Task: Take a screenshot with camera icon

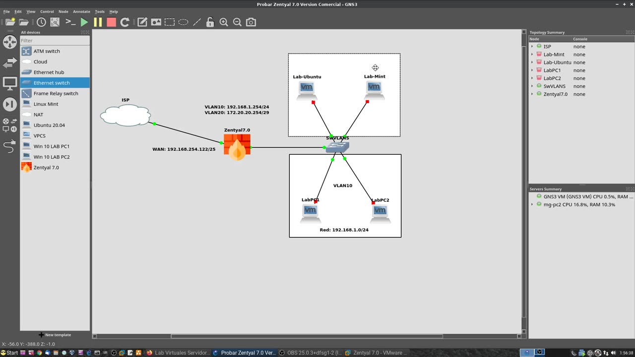Action: click(x=251, y=22)
